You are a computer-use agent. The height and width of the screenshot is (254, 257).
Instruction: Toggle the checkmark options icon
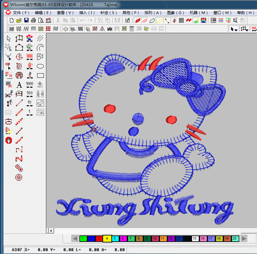128,20
